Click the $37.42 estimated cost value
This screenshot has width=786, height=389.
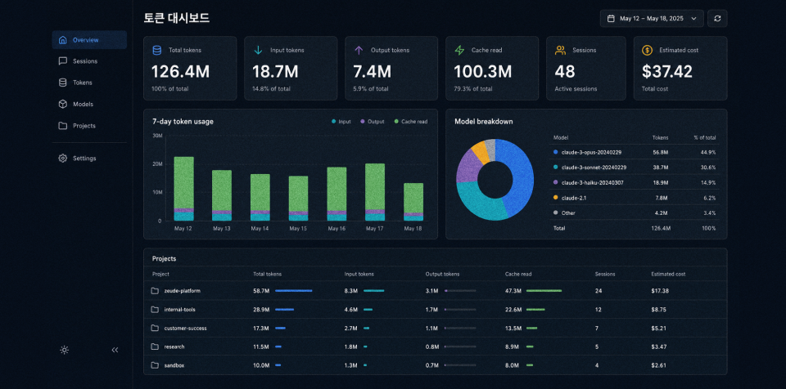(667, 72)
